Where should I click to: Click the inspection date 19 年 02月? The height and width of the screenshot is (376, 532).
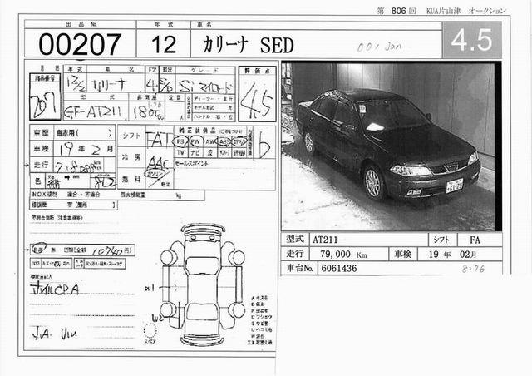pos(452,254)
